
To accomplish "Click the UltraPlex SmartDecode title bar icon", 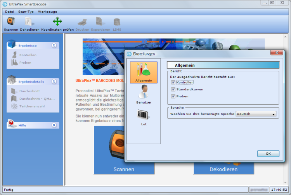I will (x=5, y=4).
